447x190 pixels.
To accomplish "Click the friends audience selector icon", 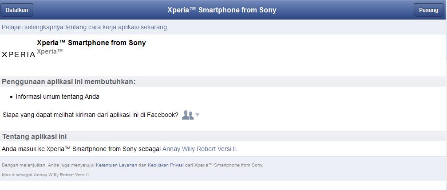I will [x=187, y=115].
